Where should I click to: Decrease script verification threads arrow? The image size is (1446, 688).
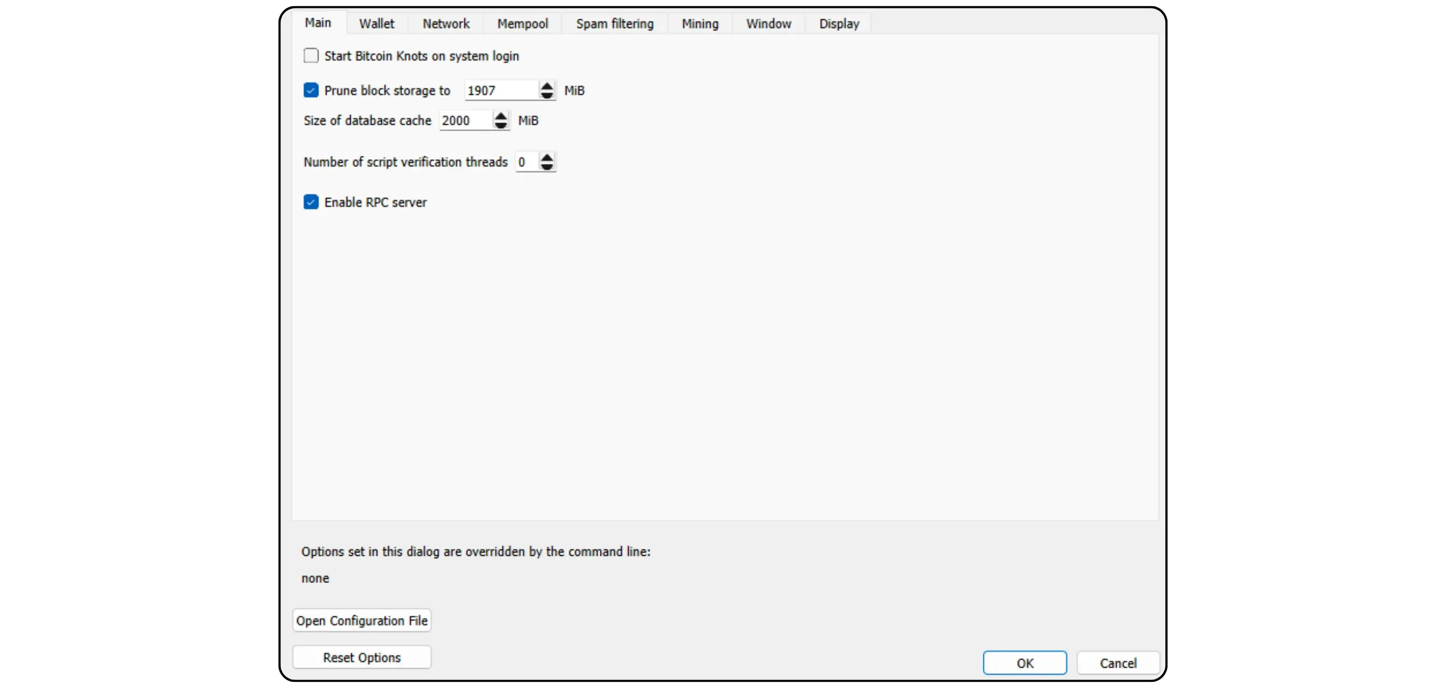click(x=547, y=166)
